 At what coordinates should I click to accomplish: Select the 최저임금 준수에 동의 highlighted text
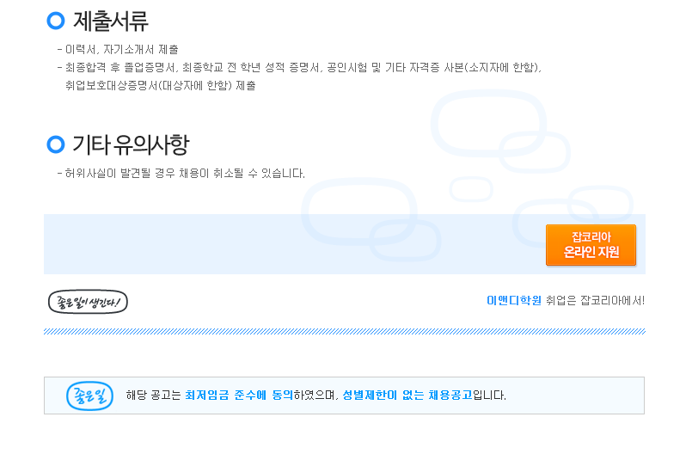pos(239,396)
